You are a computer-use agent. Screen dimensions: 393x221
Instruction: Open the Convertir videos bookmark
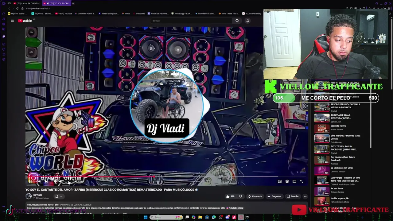(x=85, y=14)
